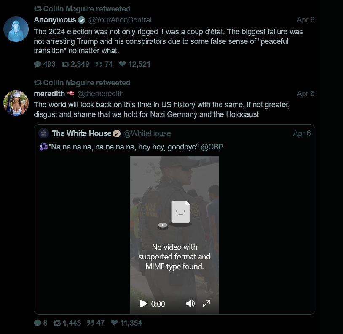
Task: Toggle fullscreen on the video player
Action: coord(206,304)
